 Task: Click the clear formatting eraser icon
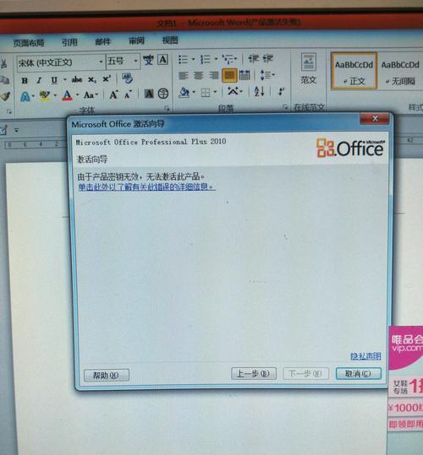(127, 79)
